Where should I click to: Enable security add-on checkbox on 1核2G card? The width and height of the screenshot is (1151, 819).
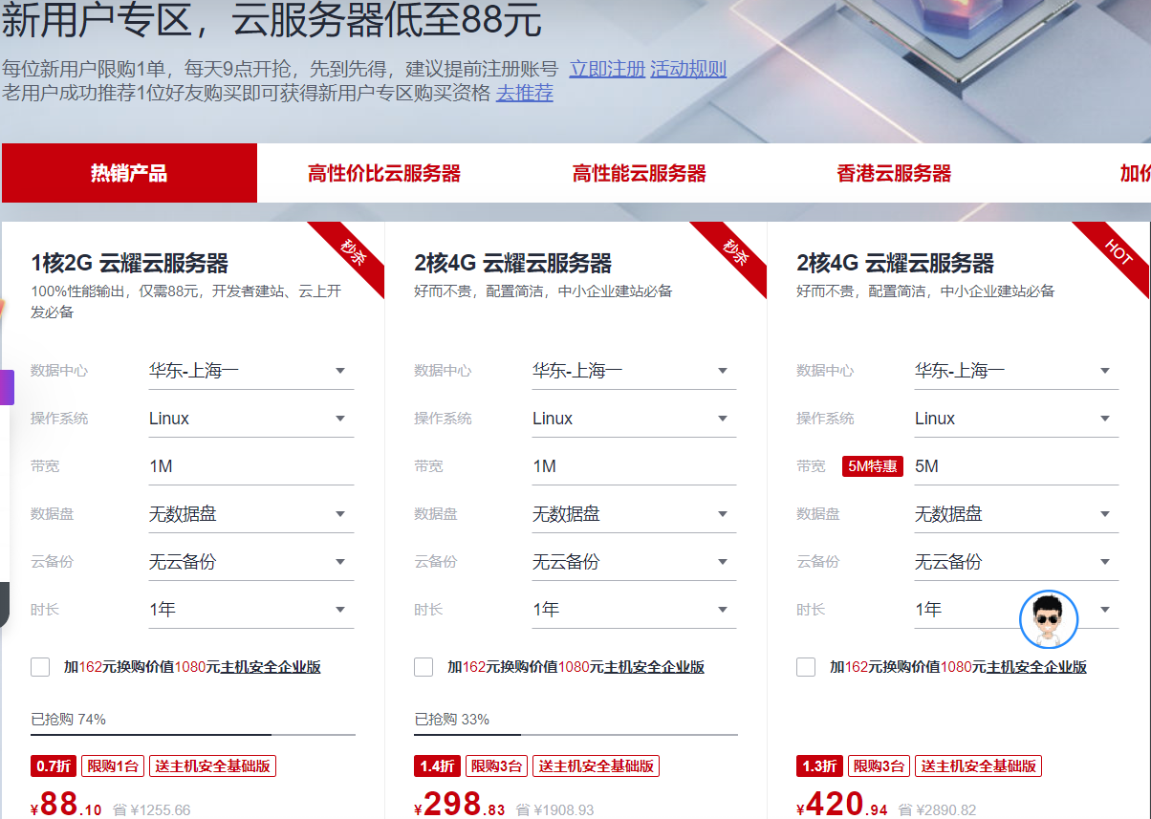point(40,667)
